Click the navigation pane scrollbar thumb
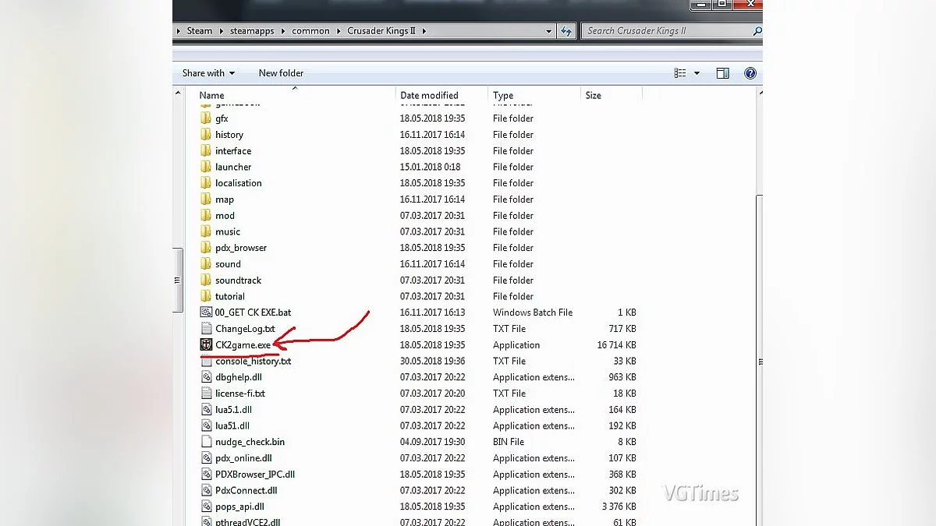Image resolution: width=936 pixels, height=526 pixels. coord(178,279)
